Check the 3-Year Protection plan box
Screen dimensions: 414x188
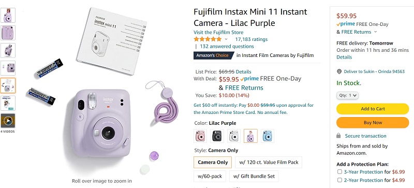339,172
